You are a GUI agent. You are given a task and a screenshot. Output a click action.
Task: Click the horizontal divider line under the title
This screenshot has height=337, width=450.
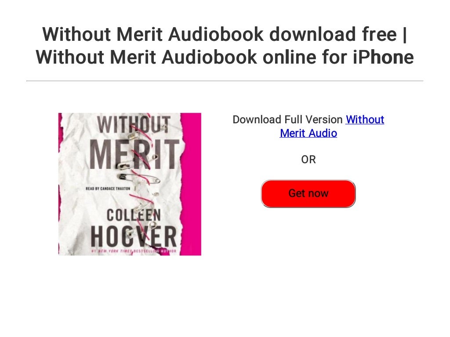point(225,81)
